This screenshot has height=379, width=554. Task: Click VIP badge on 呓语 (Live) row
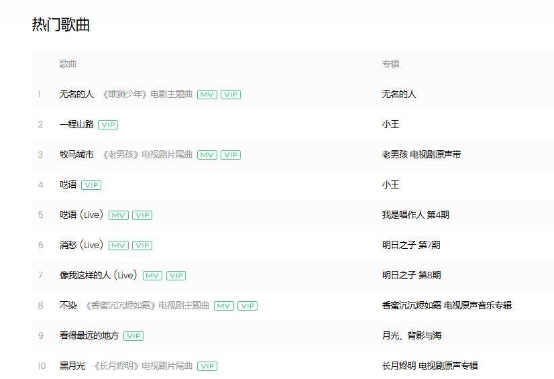tap(142, 215)
